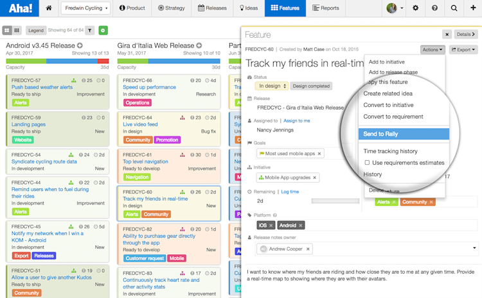Click the plus icon in top bar

pos(473,8)
